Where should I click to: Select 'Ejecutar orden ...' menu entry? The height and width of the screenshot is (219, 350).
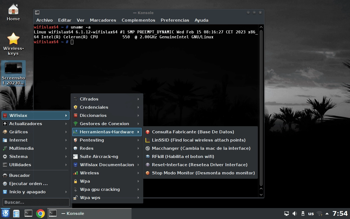(x=36, y=184)
